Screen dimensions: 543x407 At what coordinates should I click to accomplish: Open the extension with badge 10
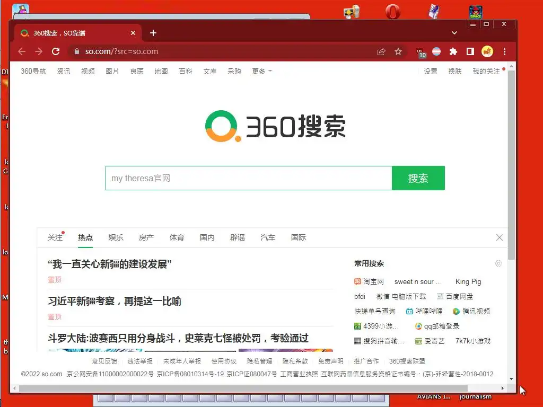pos(421,52)
